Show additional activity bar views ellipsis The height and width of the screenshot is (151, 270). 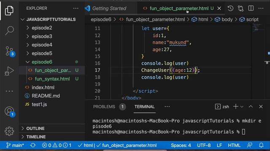pyautogui.click(x=9, y=91)
